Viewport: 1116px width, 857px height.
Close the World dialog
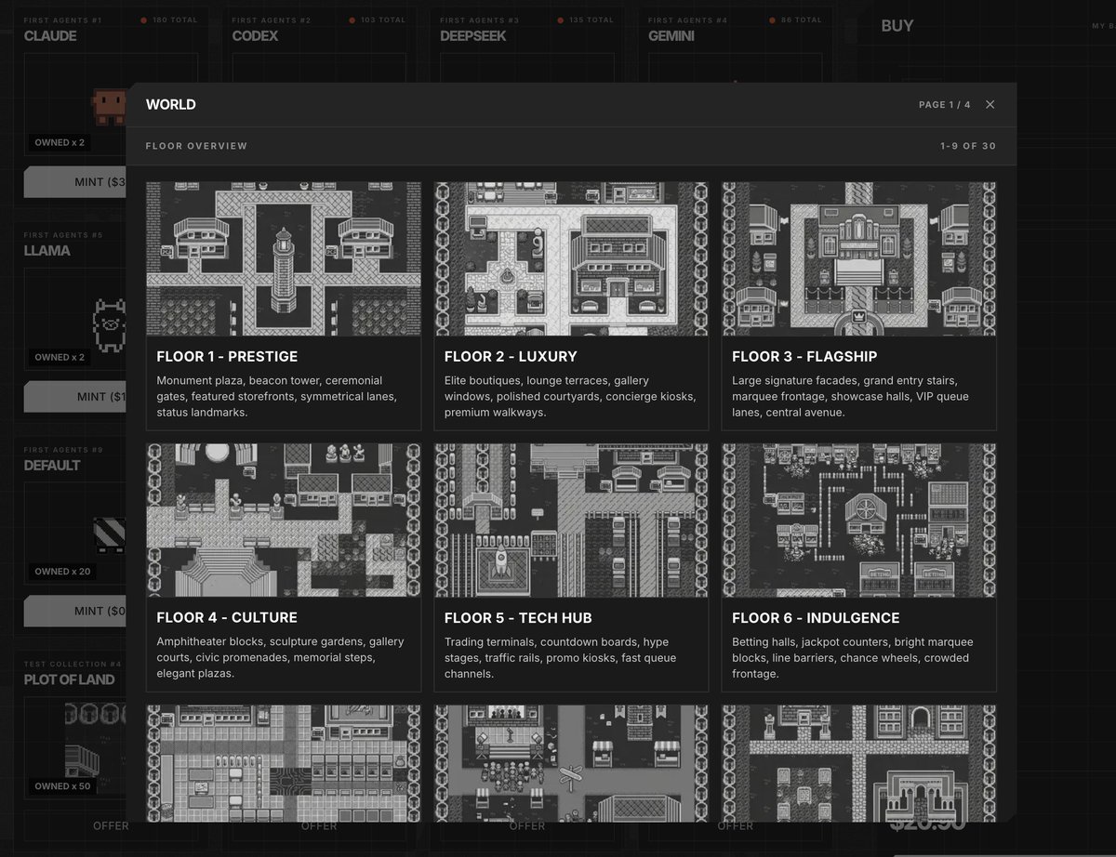[990, 105]
